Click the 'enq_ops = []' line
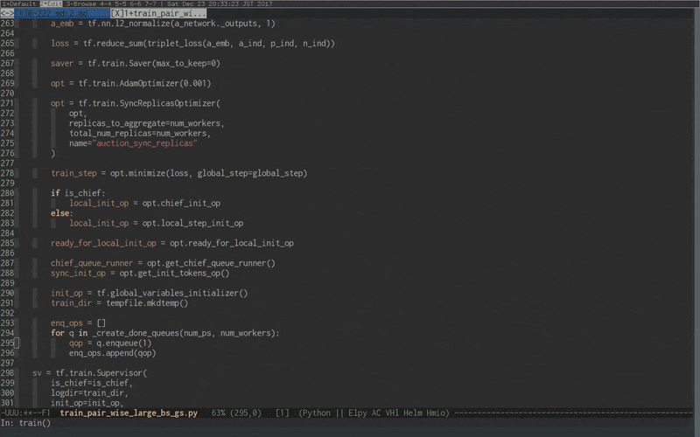The height and width of the screenshot is (437, 700). point(78,323)
